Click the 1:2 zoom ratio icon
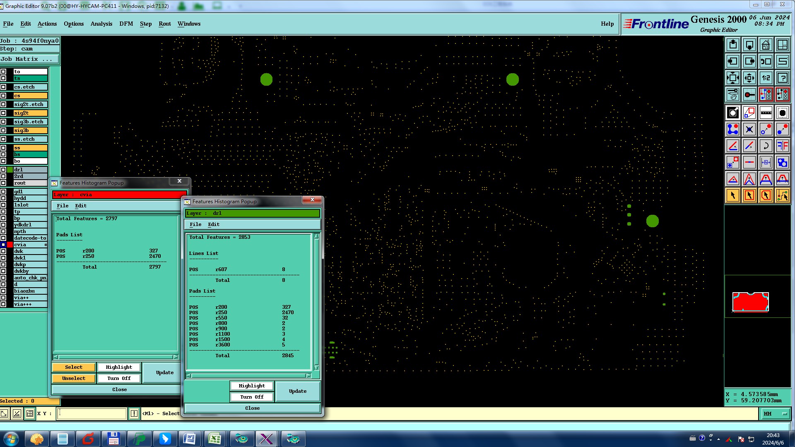This screenshot has width=795, height=447. (766, 78)
